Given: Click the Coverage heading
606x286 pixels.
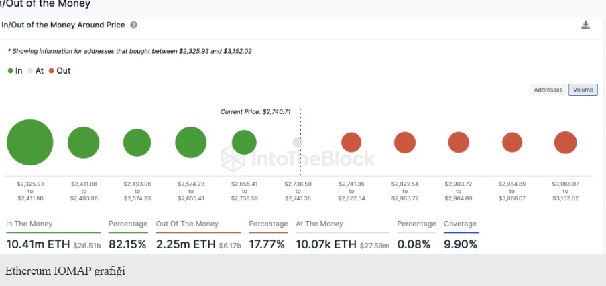Looking at the screenshot, I should pos(460,224).
